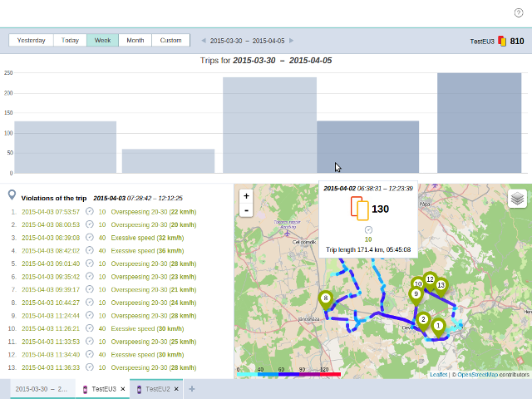
Task: Click speed icon on violation 09:01:40
Action: [89, 264]
